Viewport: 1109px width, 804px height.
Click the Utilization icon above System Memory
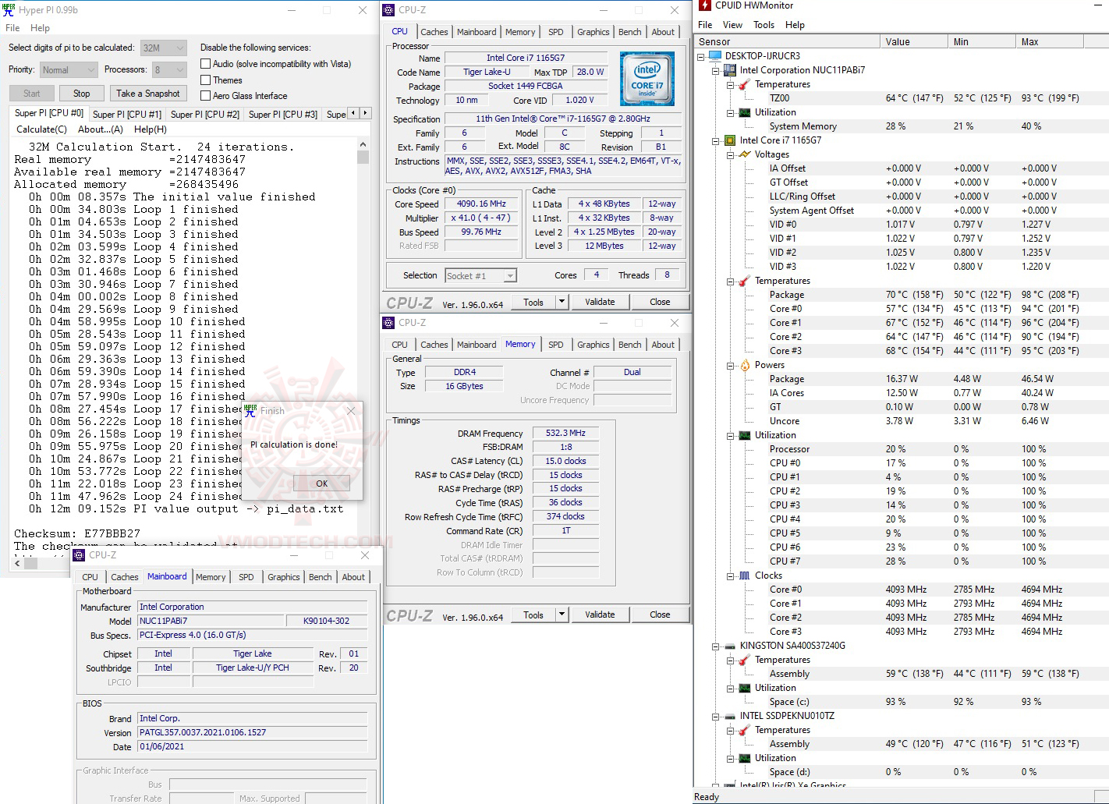tap(744, 112)
